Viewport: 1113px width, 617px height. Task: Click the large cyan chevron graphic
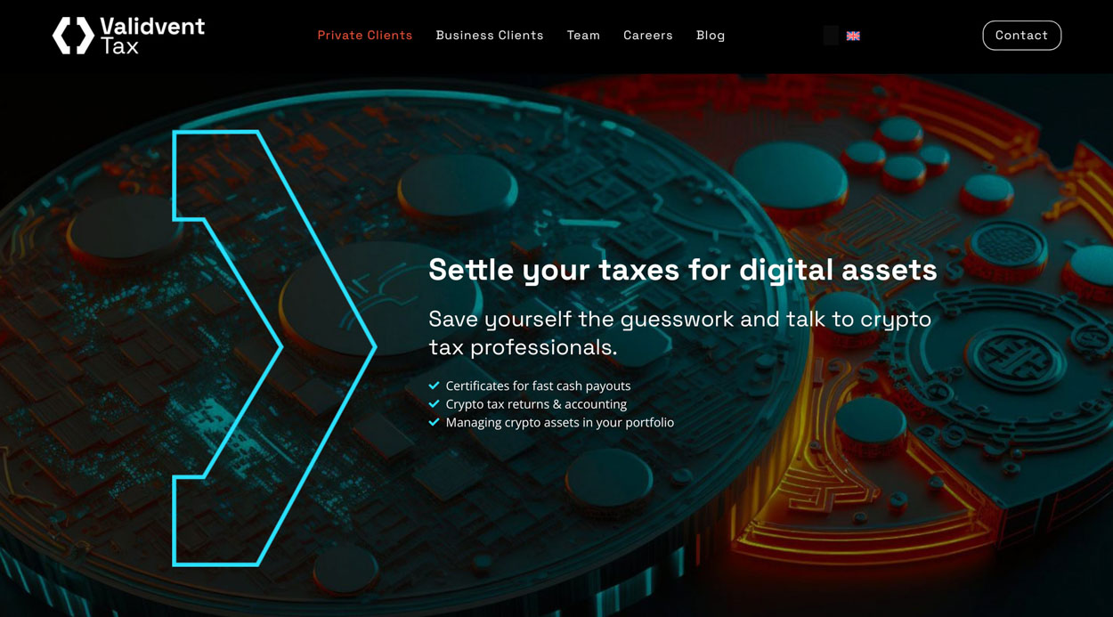[274, 348]
